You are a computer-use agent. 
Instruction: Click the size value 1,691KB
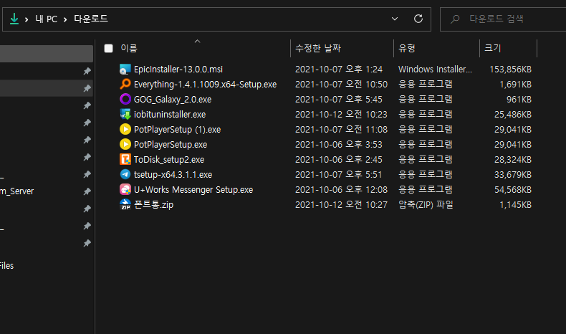pos(515,85)
